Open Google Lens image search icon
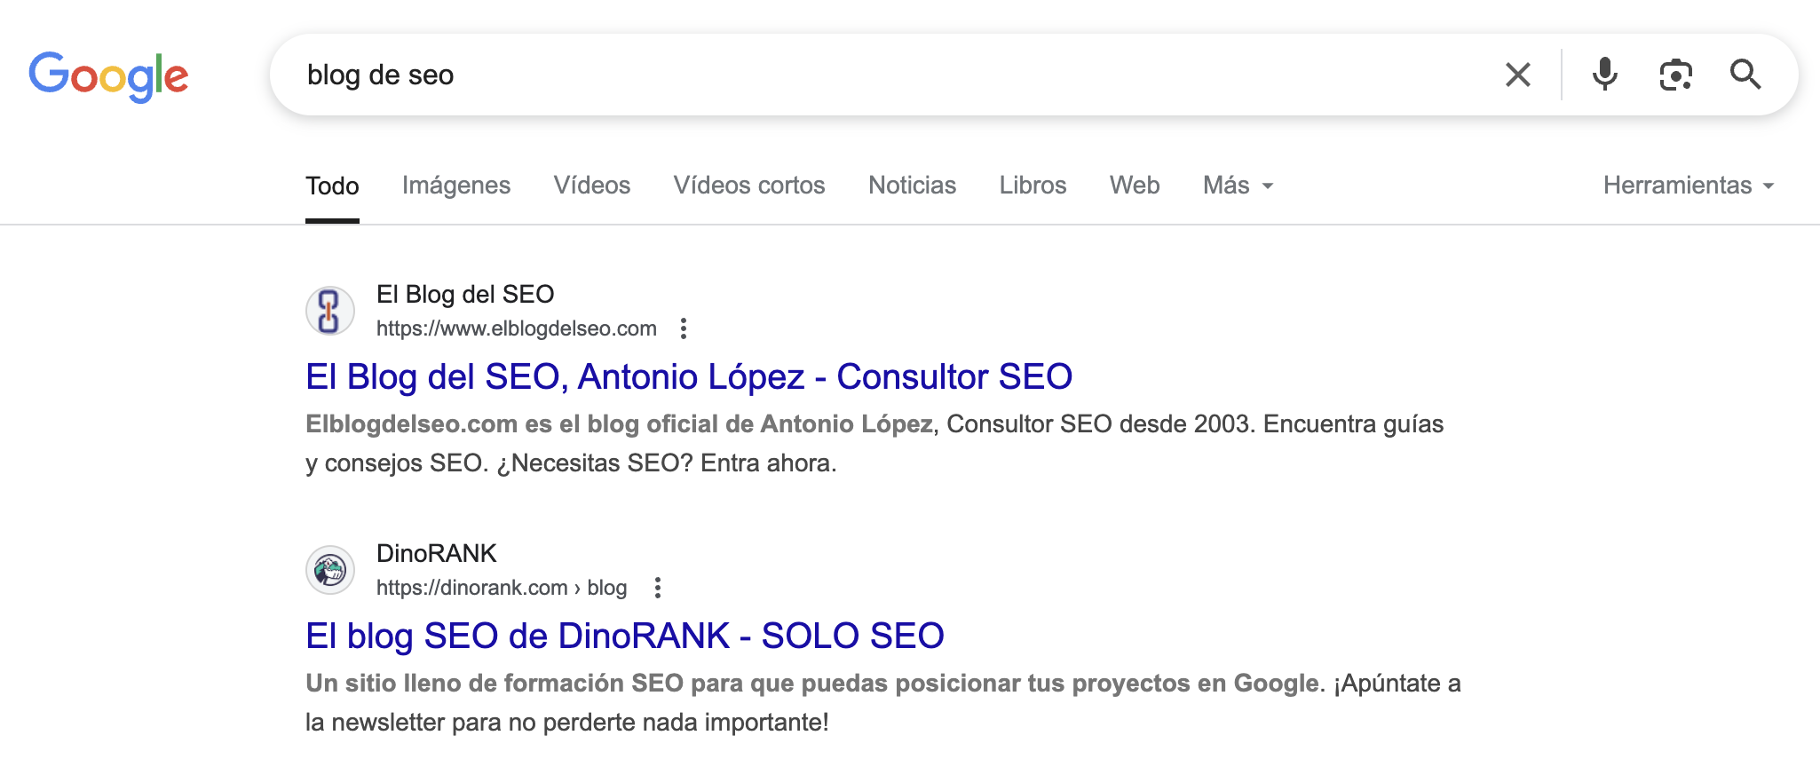This screenshot has height=767, width=1820. click(x=1675, y=75)
